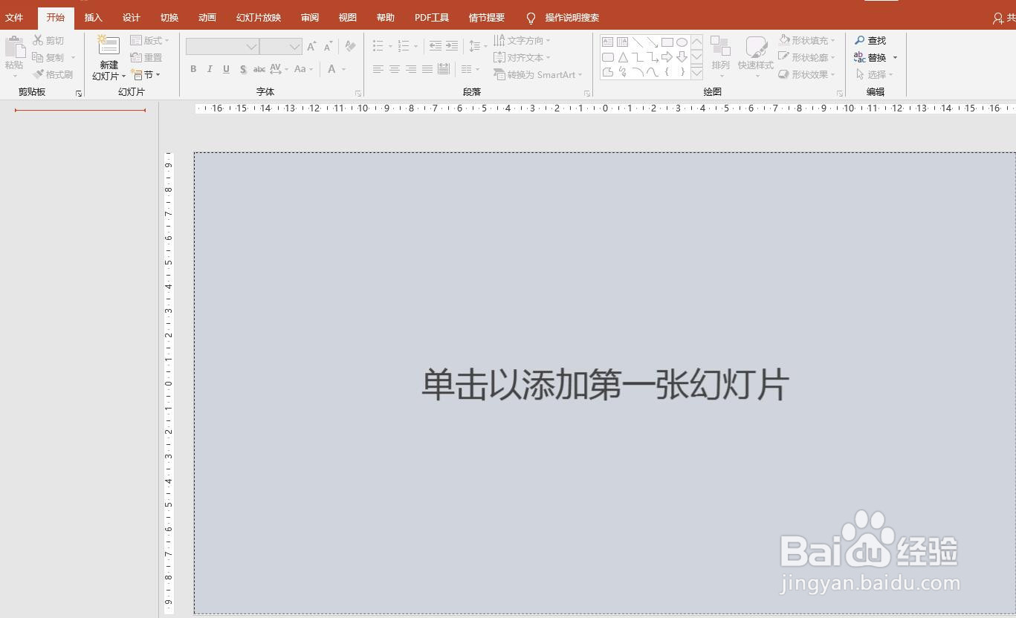Click the Tell Me search box (操作说明搜索)
The image size is (1016, 618).
[x=563, y=18]
